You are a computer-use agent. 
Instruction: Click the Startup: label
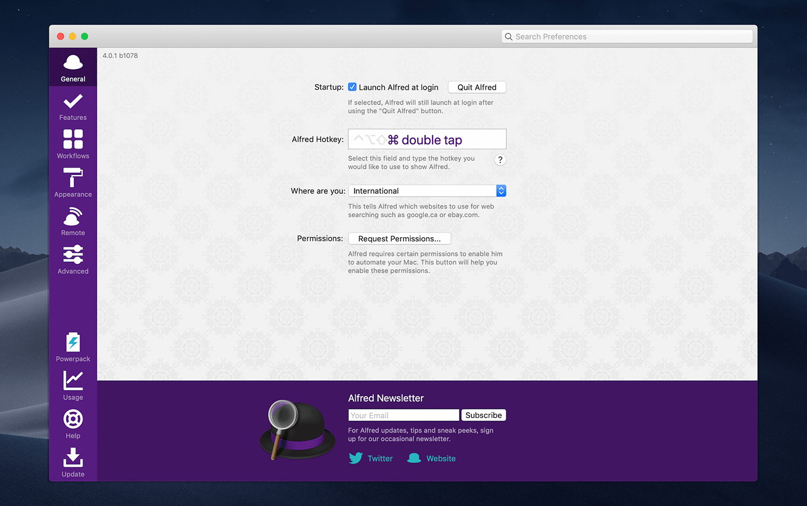pos(329,87)
